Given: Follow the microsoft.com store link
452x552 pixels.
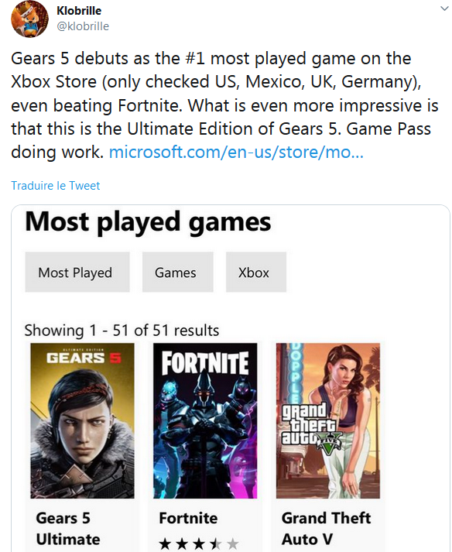Looking at the screenshot, I should tap(236, 152).
